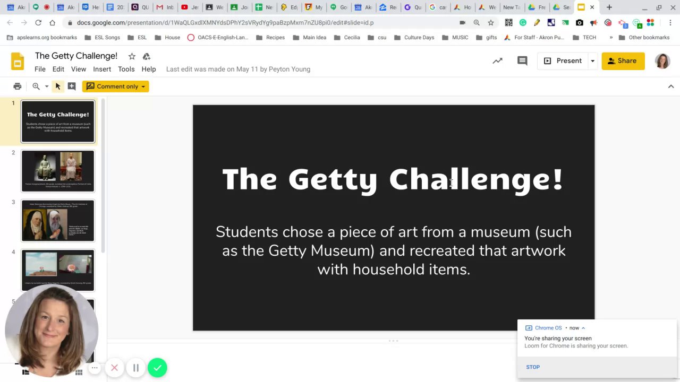Start the slideshow with Present button
Viewport: 680px width, 382px height.
pyautogui.click(x=563, y=61)
